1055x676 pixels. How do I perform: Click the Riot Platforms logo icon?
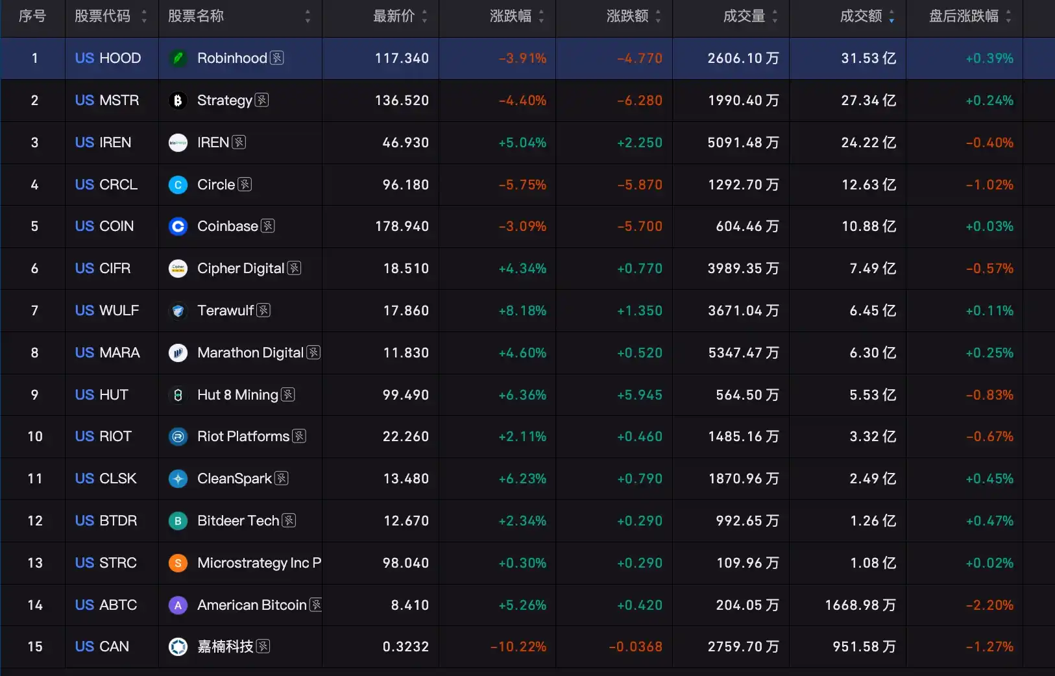point(178,437)
